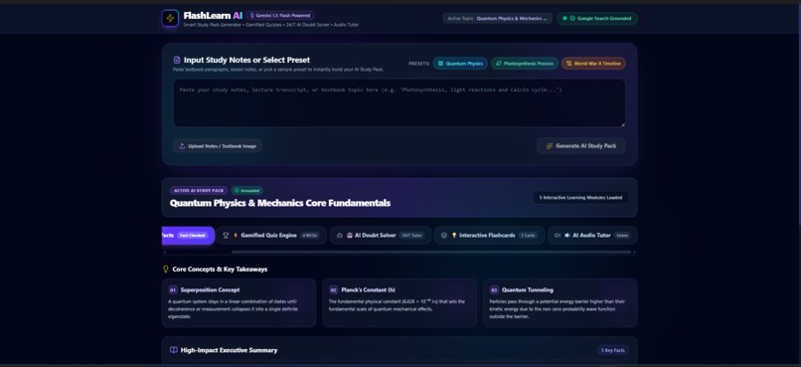The height and width of the screenshot is (367, 801).
Task: Click the Planck's Constant card description text
Action: tap(397, 305)
